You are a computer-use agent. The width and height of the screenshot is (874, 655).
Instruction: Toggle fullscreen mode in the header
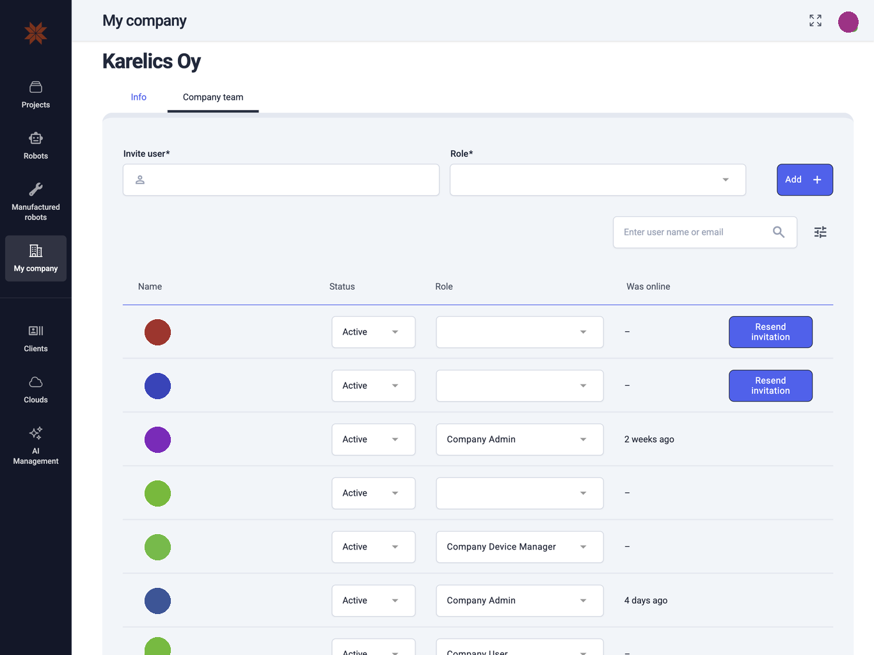(x=815, y=20)
